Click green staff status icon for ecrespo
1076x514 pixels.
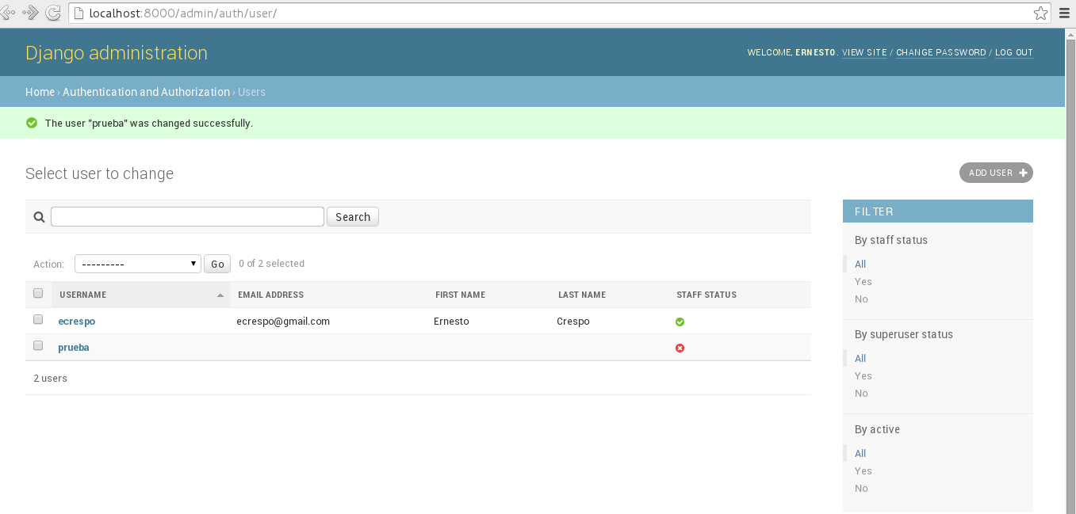tap(680, 322)
